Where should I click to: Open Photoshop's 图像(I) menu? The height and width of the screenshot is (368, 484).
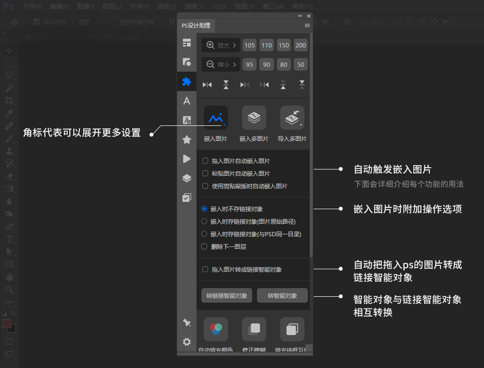[x=86, y=6]
